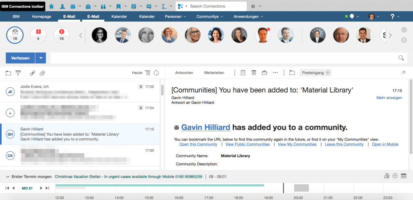Click the Antworten button

[x=184, y=73]
